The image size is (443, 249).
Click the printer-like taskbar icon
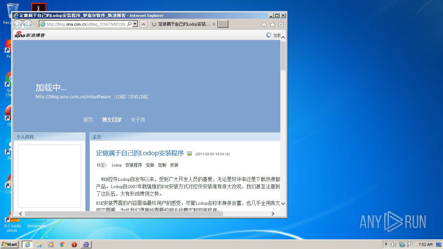point(86,244)
